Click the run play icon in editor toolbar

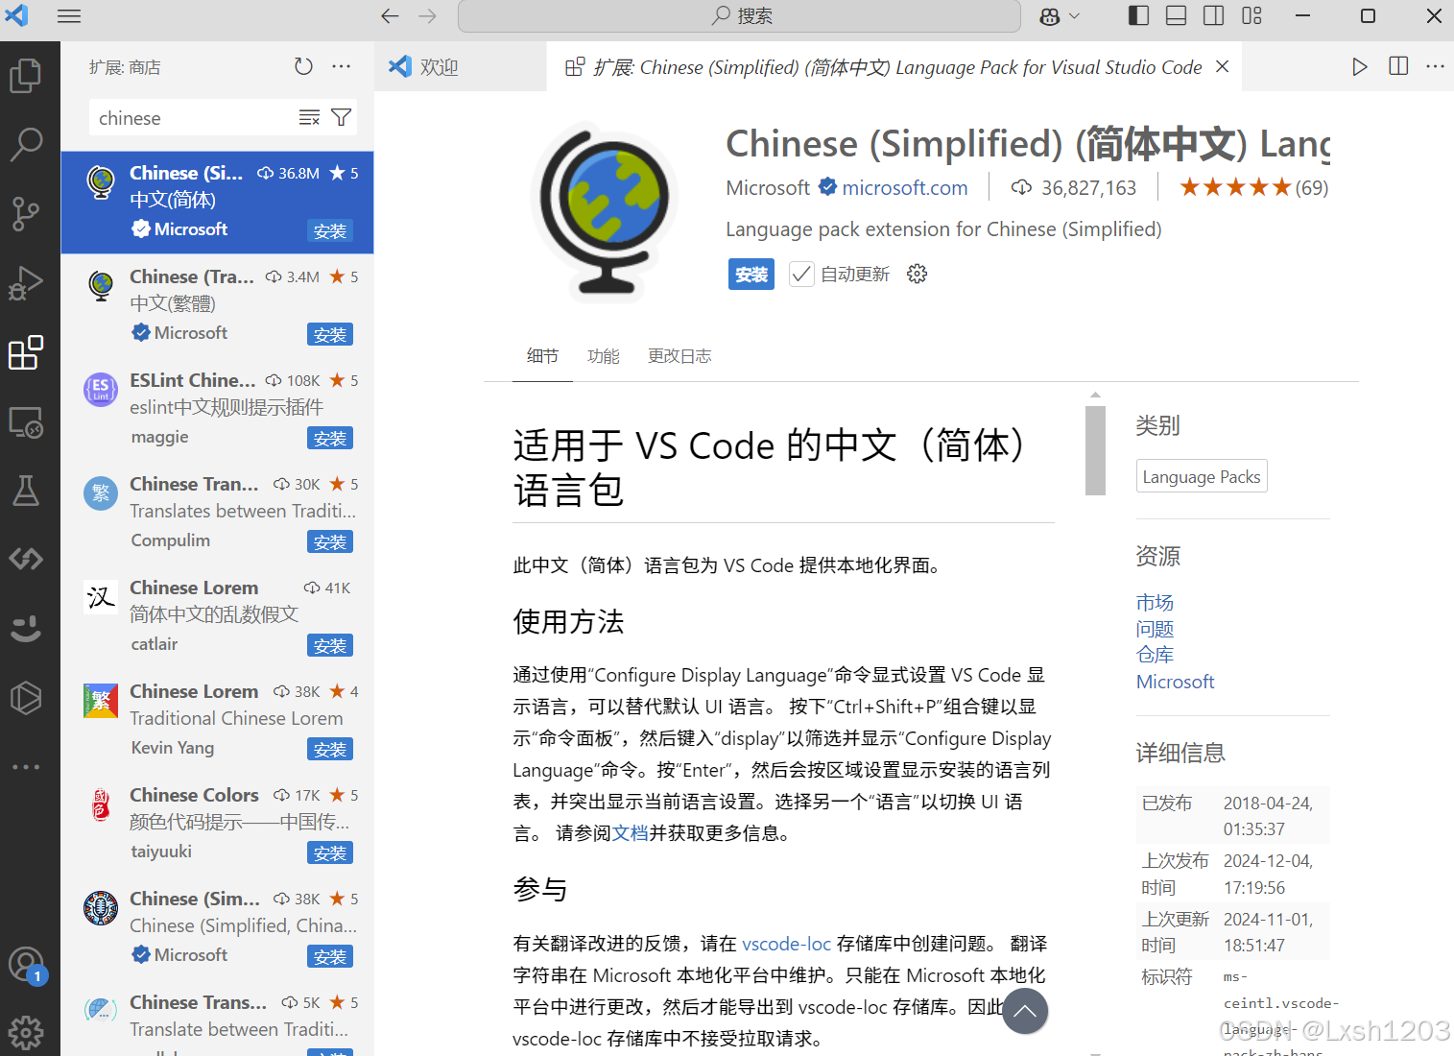point(1360,66)
